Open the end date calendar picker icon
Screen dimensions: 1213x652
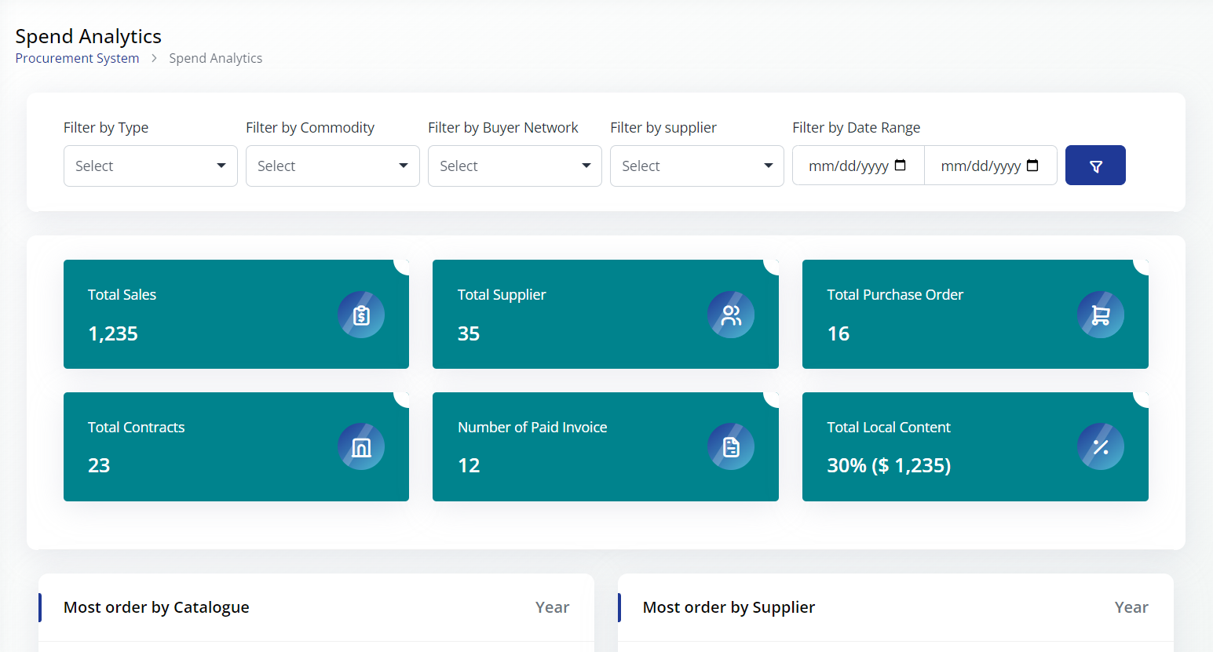click(x=1032, y=166)
